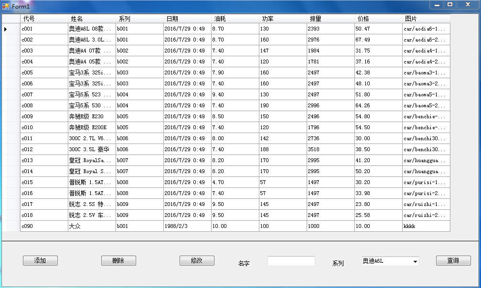Sort by the 日期 column header
Viewport: 481px width, 288px height.
pyautogui.click(x=187, y=19)
